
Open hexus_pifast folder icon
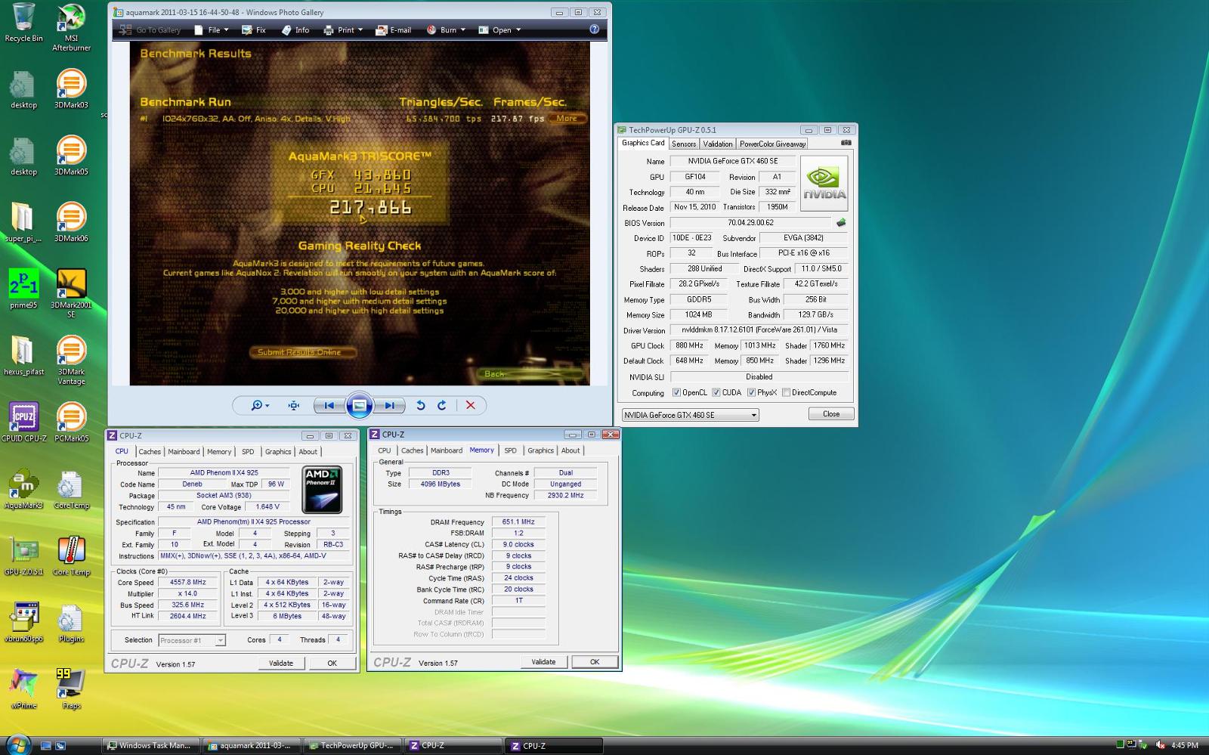(x=23, y=355)
